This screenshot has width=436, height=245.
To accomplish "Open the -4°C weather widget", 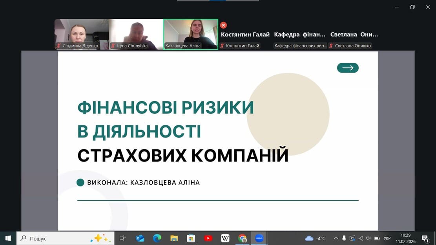I will tap(315, 238).
